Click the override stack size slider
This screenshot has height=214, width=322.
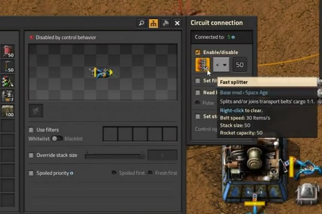pos(115,156)
